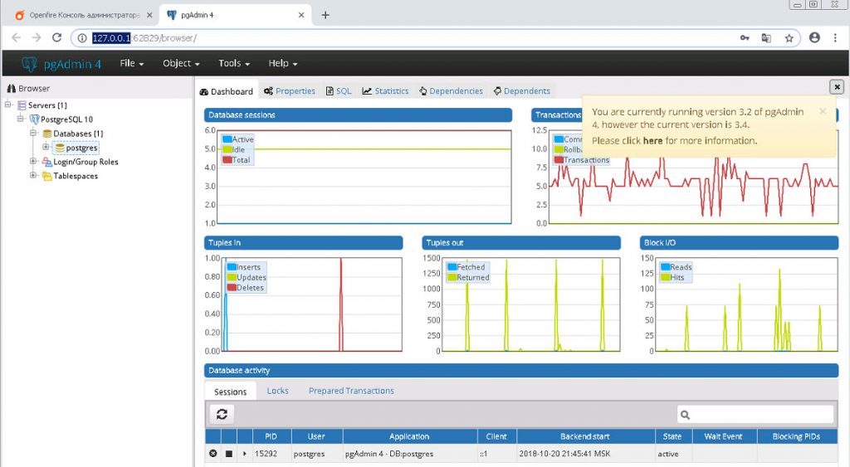Viewport: 850px width, 467px height.
Task: Click the Login/Group Roles users icon
Action: pyautogui.click(x=47, y=162)
